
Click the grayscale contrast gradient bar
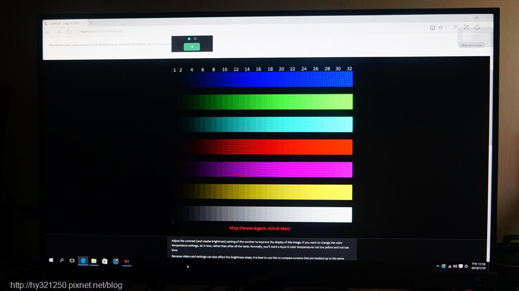pyautogui.click(x=264, y=215)
